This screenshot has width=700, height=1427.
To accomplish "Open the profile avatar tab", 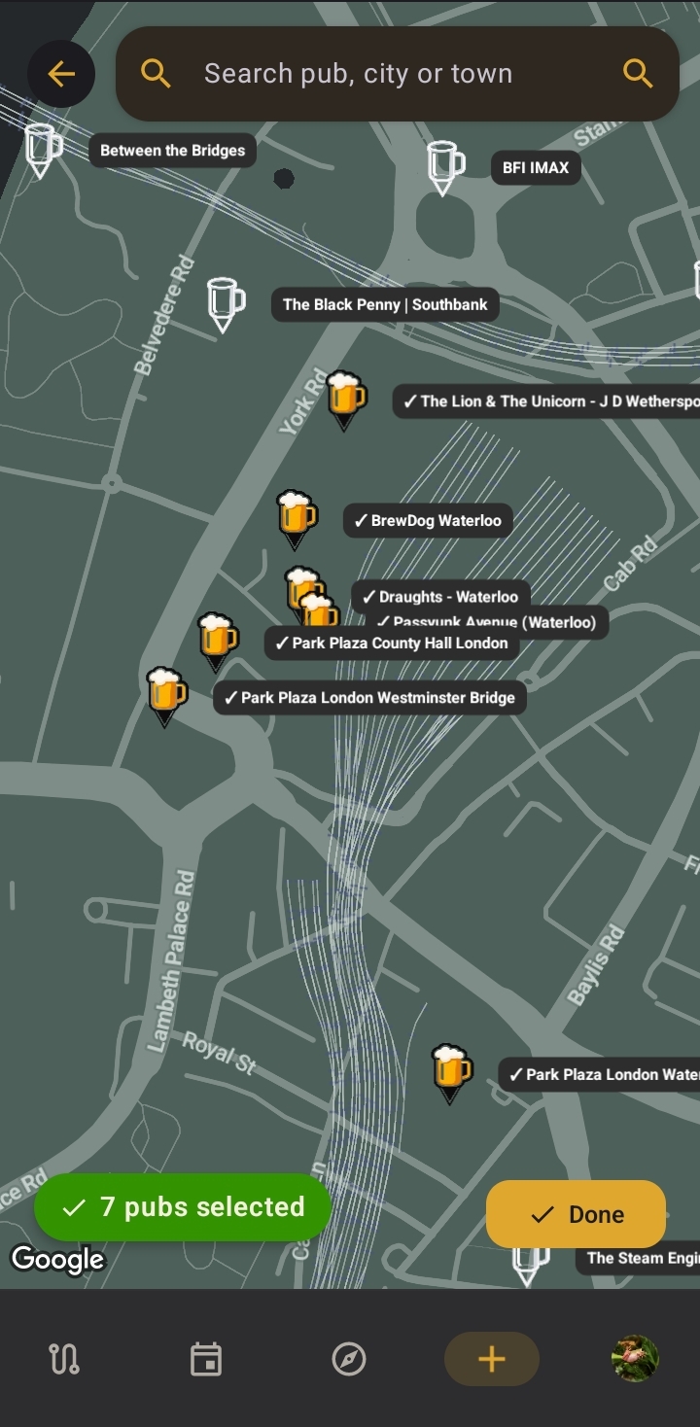I will coord(635,1359).
